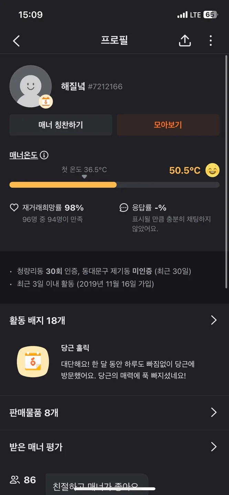Open the 판매물품 8개 row
Image resolution: width=229 pixels, height=495 pixels.
(115, 412)
